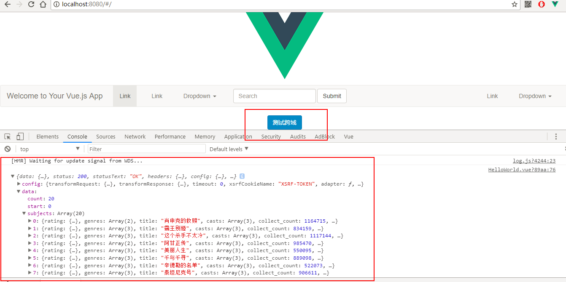Switch to the Vue DevTools tab
This screenshot has height=282, width=566.
pyautogui.click(x=349, y=136)
